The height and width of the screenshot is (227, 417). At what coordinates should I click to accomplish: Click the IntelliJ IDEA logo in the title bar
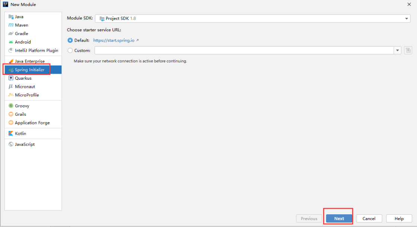point(5,4)
